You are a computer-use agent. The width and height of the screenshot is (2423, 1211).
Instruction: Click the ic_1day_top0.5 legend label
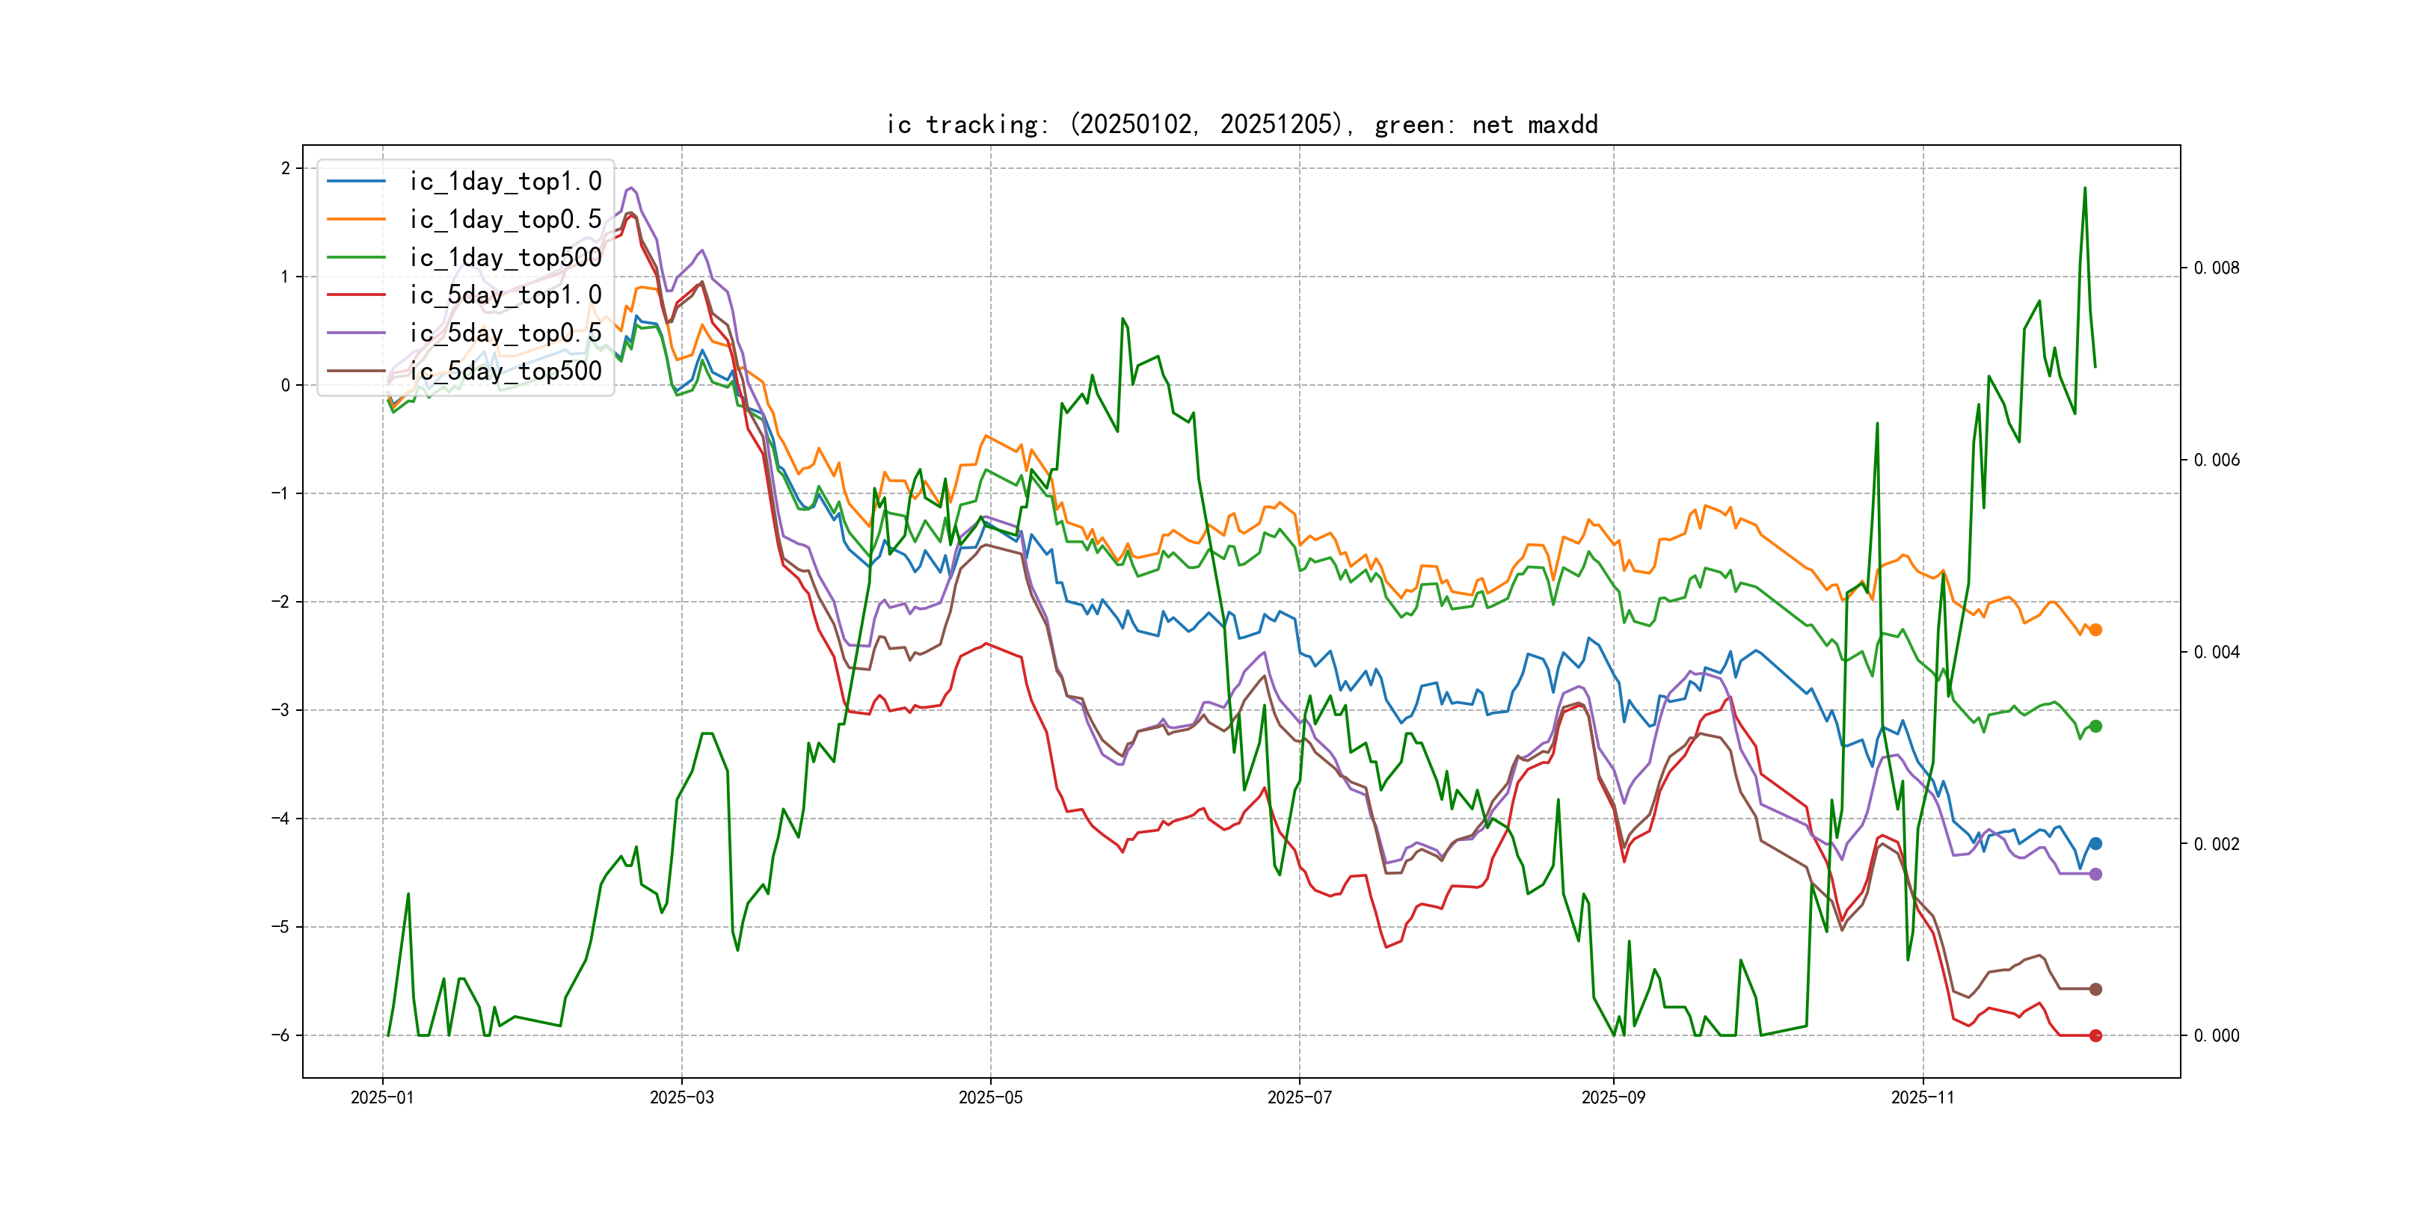click(505, 219)
